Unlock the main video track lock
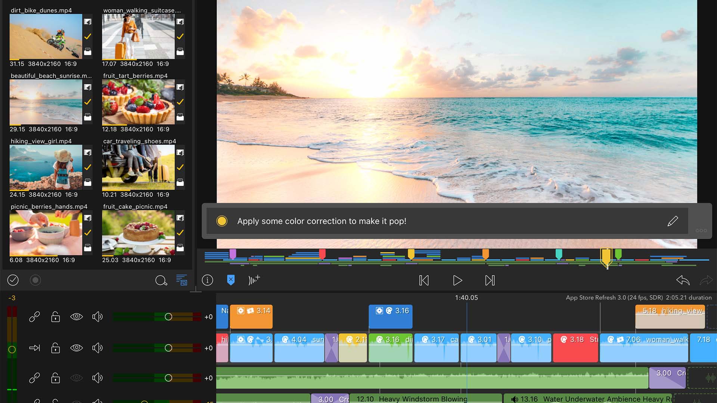The image size is (717, 403). 55,348
